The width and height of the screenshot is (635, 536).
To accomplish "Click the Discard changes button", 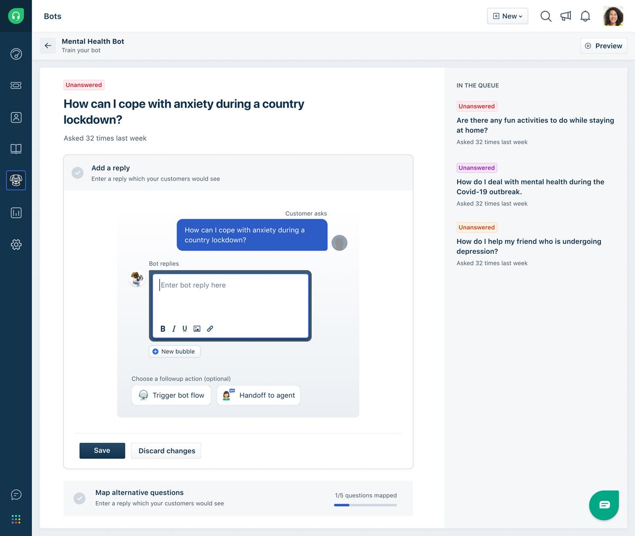I will click(167, 451).
